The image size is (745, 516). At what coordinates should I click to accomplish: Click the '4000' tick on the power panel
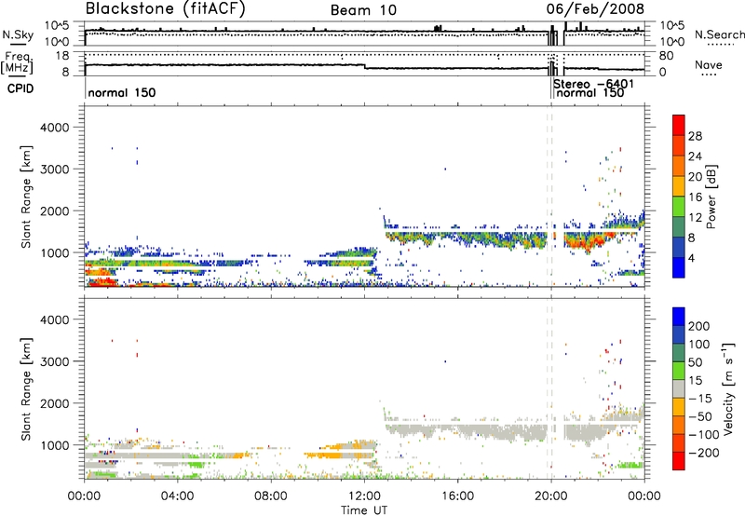coord(55,128)
